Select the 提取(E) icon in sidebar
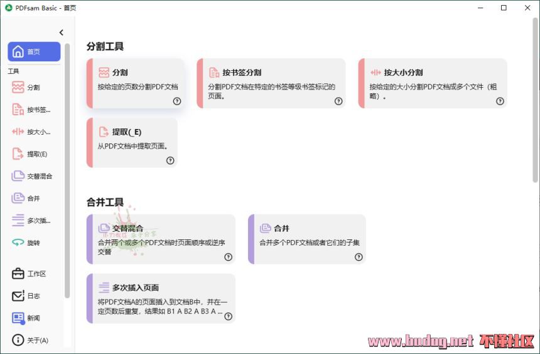This screenshot has height=354, width=540. point(18,154)
